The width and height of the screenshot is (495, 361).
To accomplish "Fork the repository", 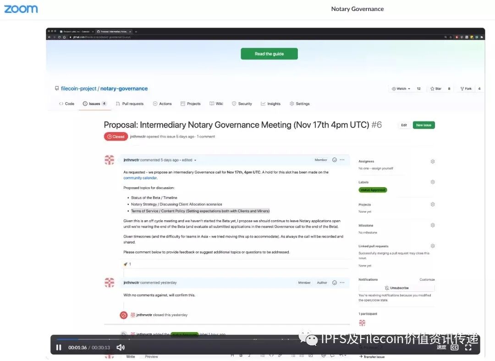I will pyautogui.click(x=466, y=89).
